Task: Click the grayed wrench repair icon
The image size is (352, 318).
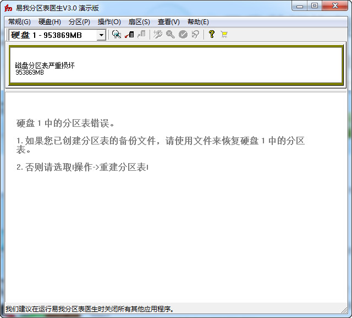Action: tap(158, 35)
